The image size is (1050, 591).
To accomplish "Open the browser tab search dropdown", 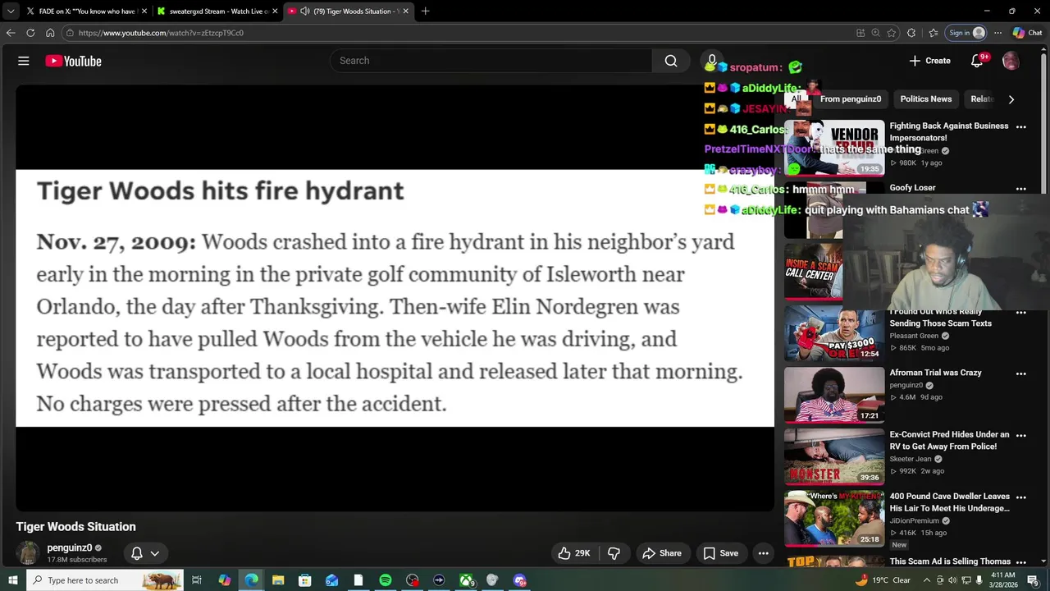I will click(x=10, y=11).
